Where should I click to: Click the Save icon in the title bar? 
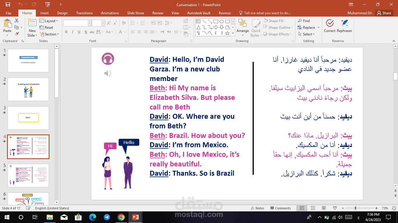8,5
